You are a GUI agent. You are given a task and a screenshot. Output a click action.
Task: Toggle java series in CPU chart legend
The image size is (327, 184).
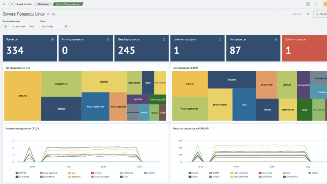coord(72,173)
